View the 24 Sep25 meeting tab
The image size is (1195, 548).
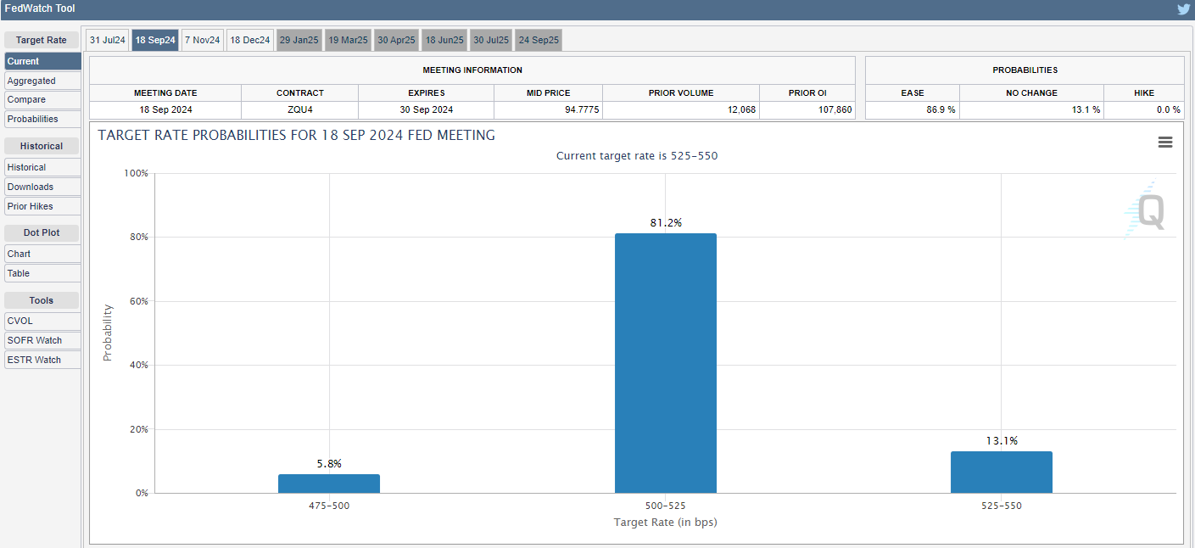coord(538,40)
